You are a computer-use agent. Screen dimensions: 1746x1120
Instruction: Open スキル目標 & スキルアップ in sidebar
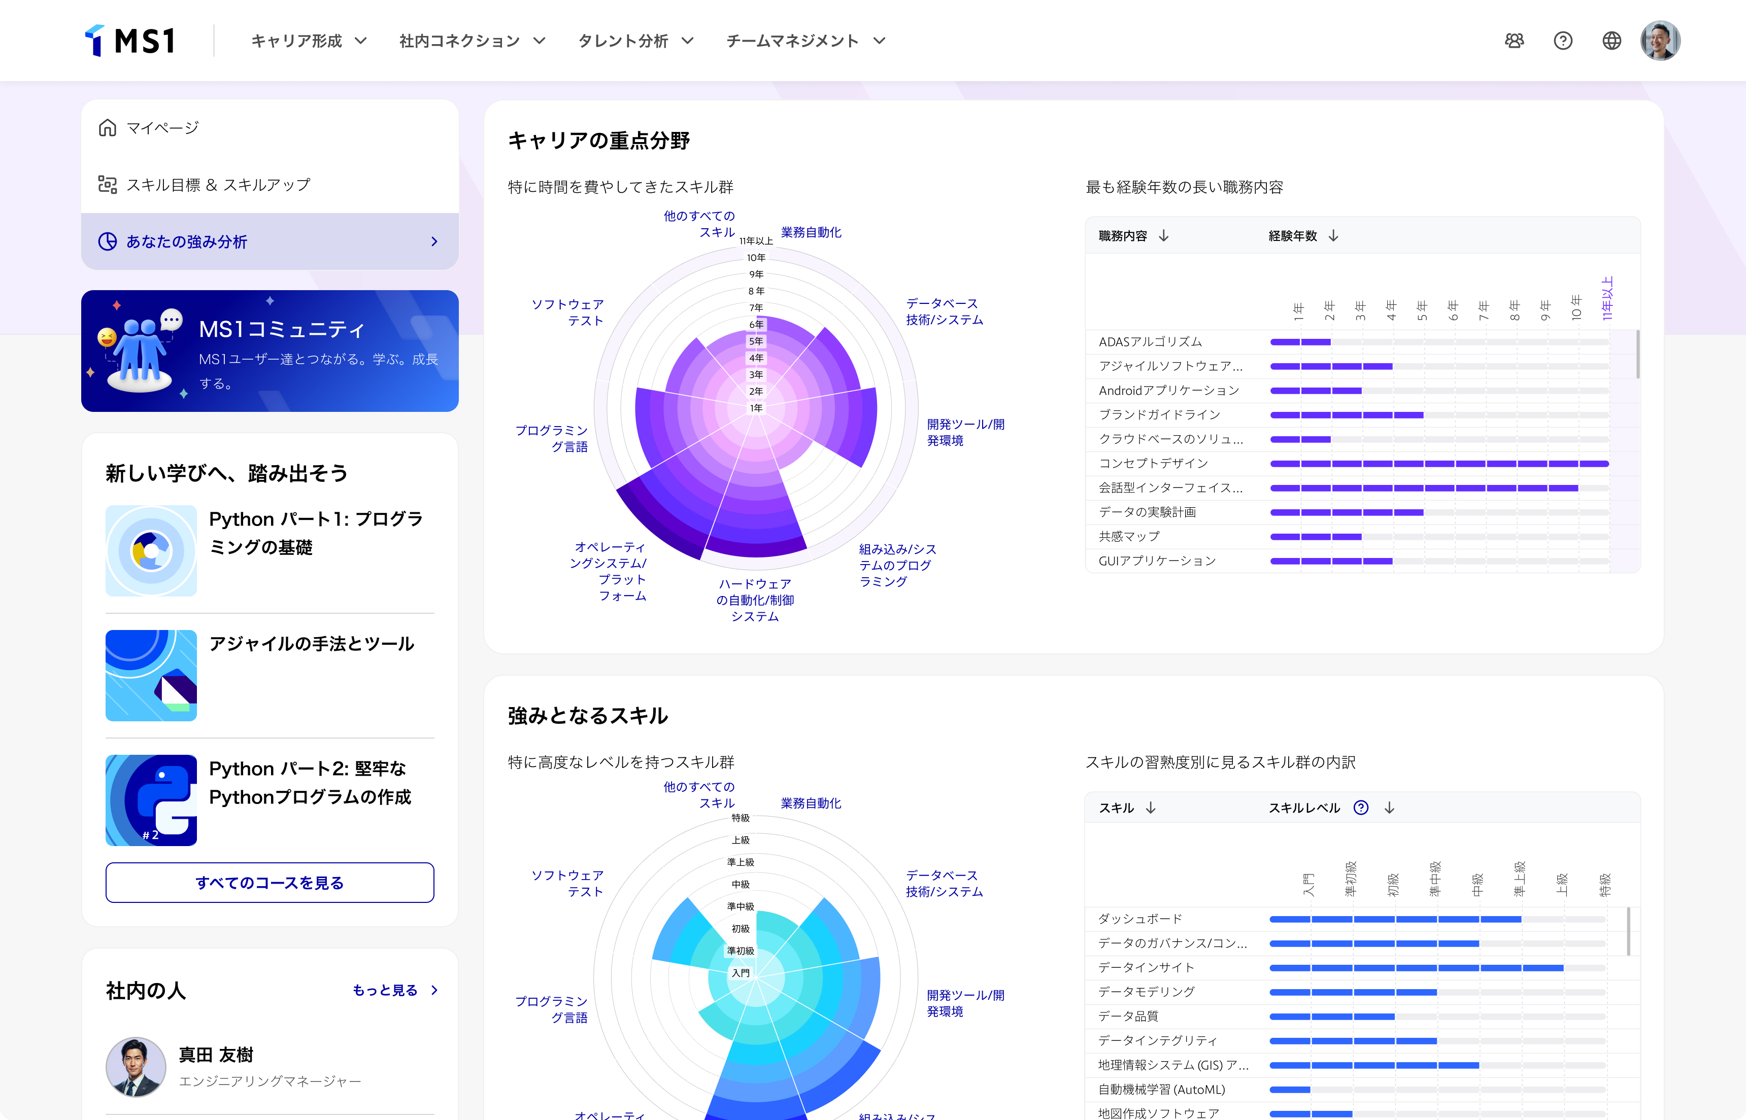pos(270,185)
